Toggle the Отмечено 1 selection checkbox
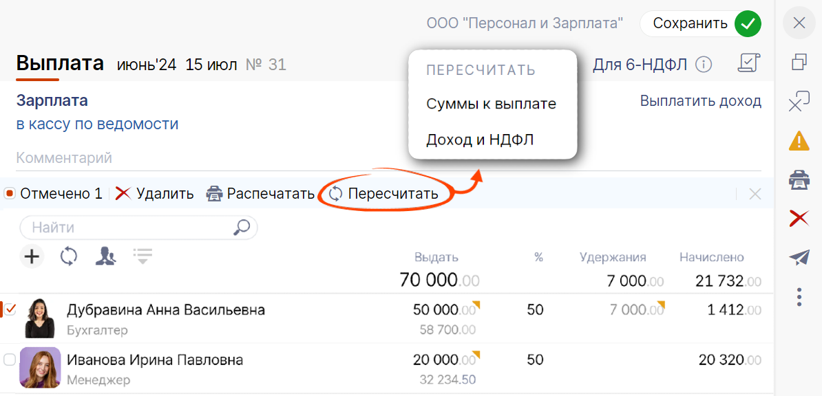 coord(10,194)
